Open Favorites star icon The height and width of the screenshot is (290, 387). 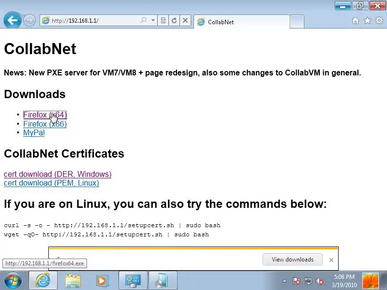(x=367, y=20)
